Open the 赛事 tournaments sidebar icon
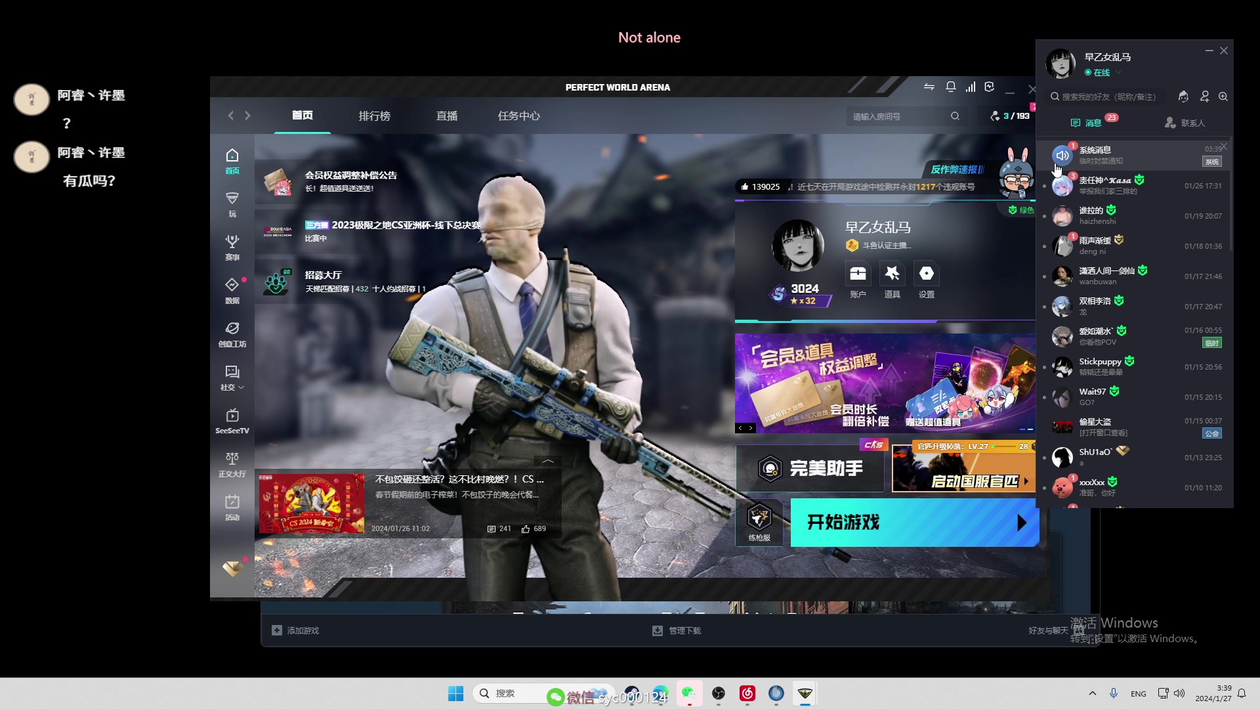The height and width of the screenshot is (709, 1260). (x=232, y=247)
